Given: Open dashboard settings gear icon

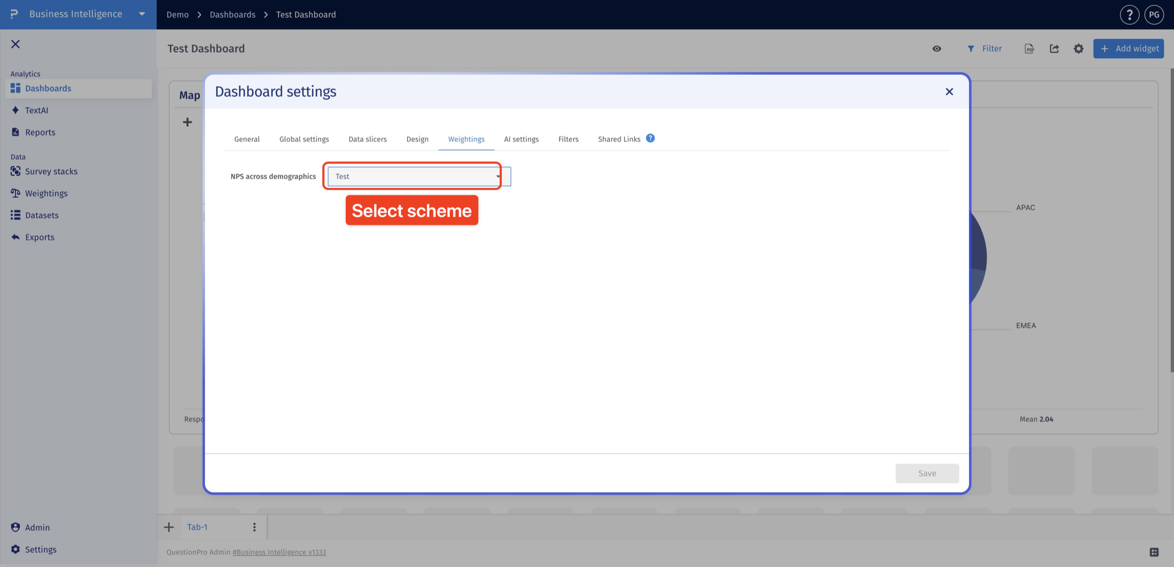Looking at the screenshot, I should [1078, 48].
